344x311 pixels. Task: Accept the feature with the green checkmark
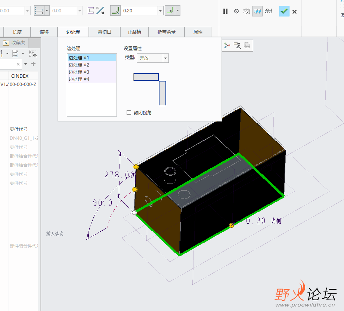[x=284, y=11]
